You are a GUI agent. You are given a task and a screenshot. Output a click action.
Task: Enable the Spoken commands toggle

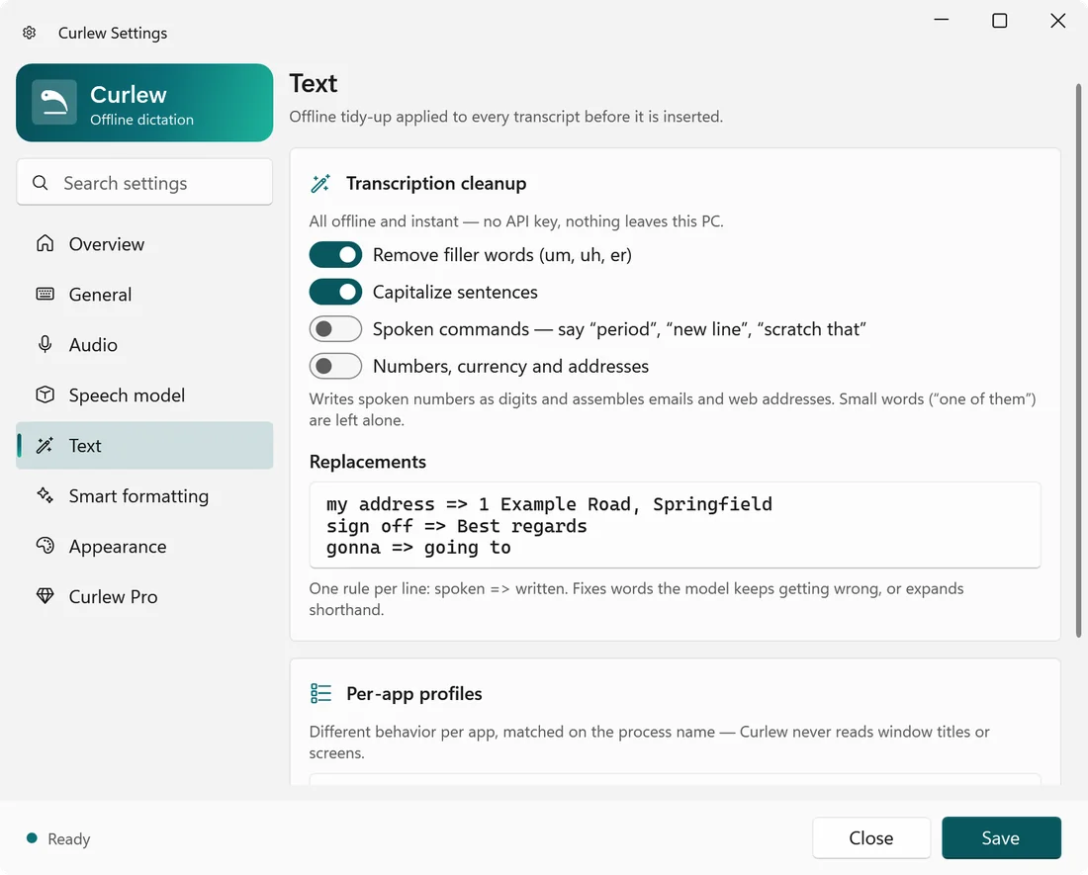335,328
